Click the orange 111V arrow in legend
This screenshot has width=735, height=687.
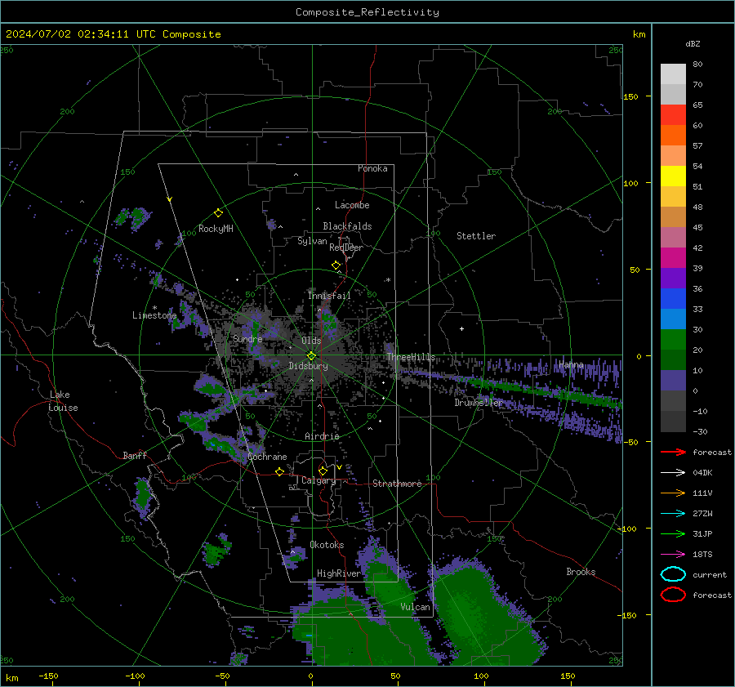(673, 493)
